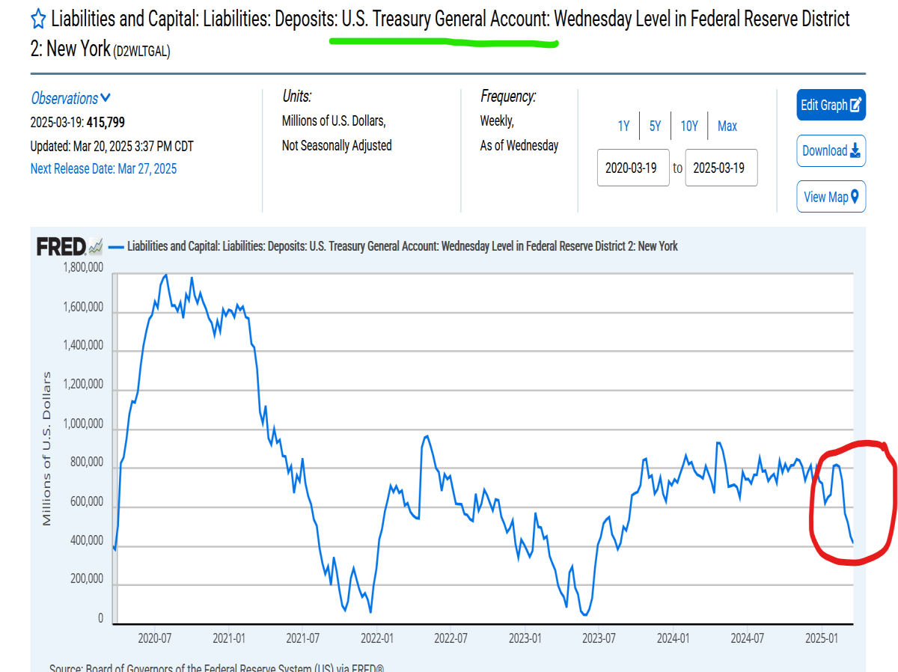Click the 2025-01 x-axis label
898x672 pixels.
(x=822, y=638)
